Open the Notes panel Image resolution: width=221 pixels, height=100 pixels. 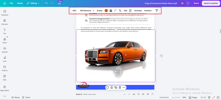click(15, 97)
